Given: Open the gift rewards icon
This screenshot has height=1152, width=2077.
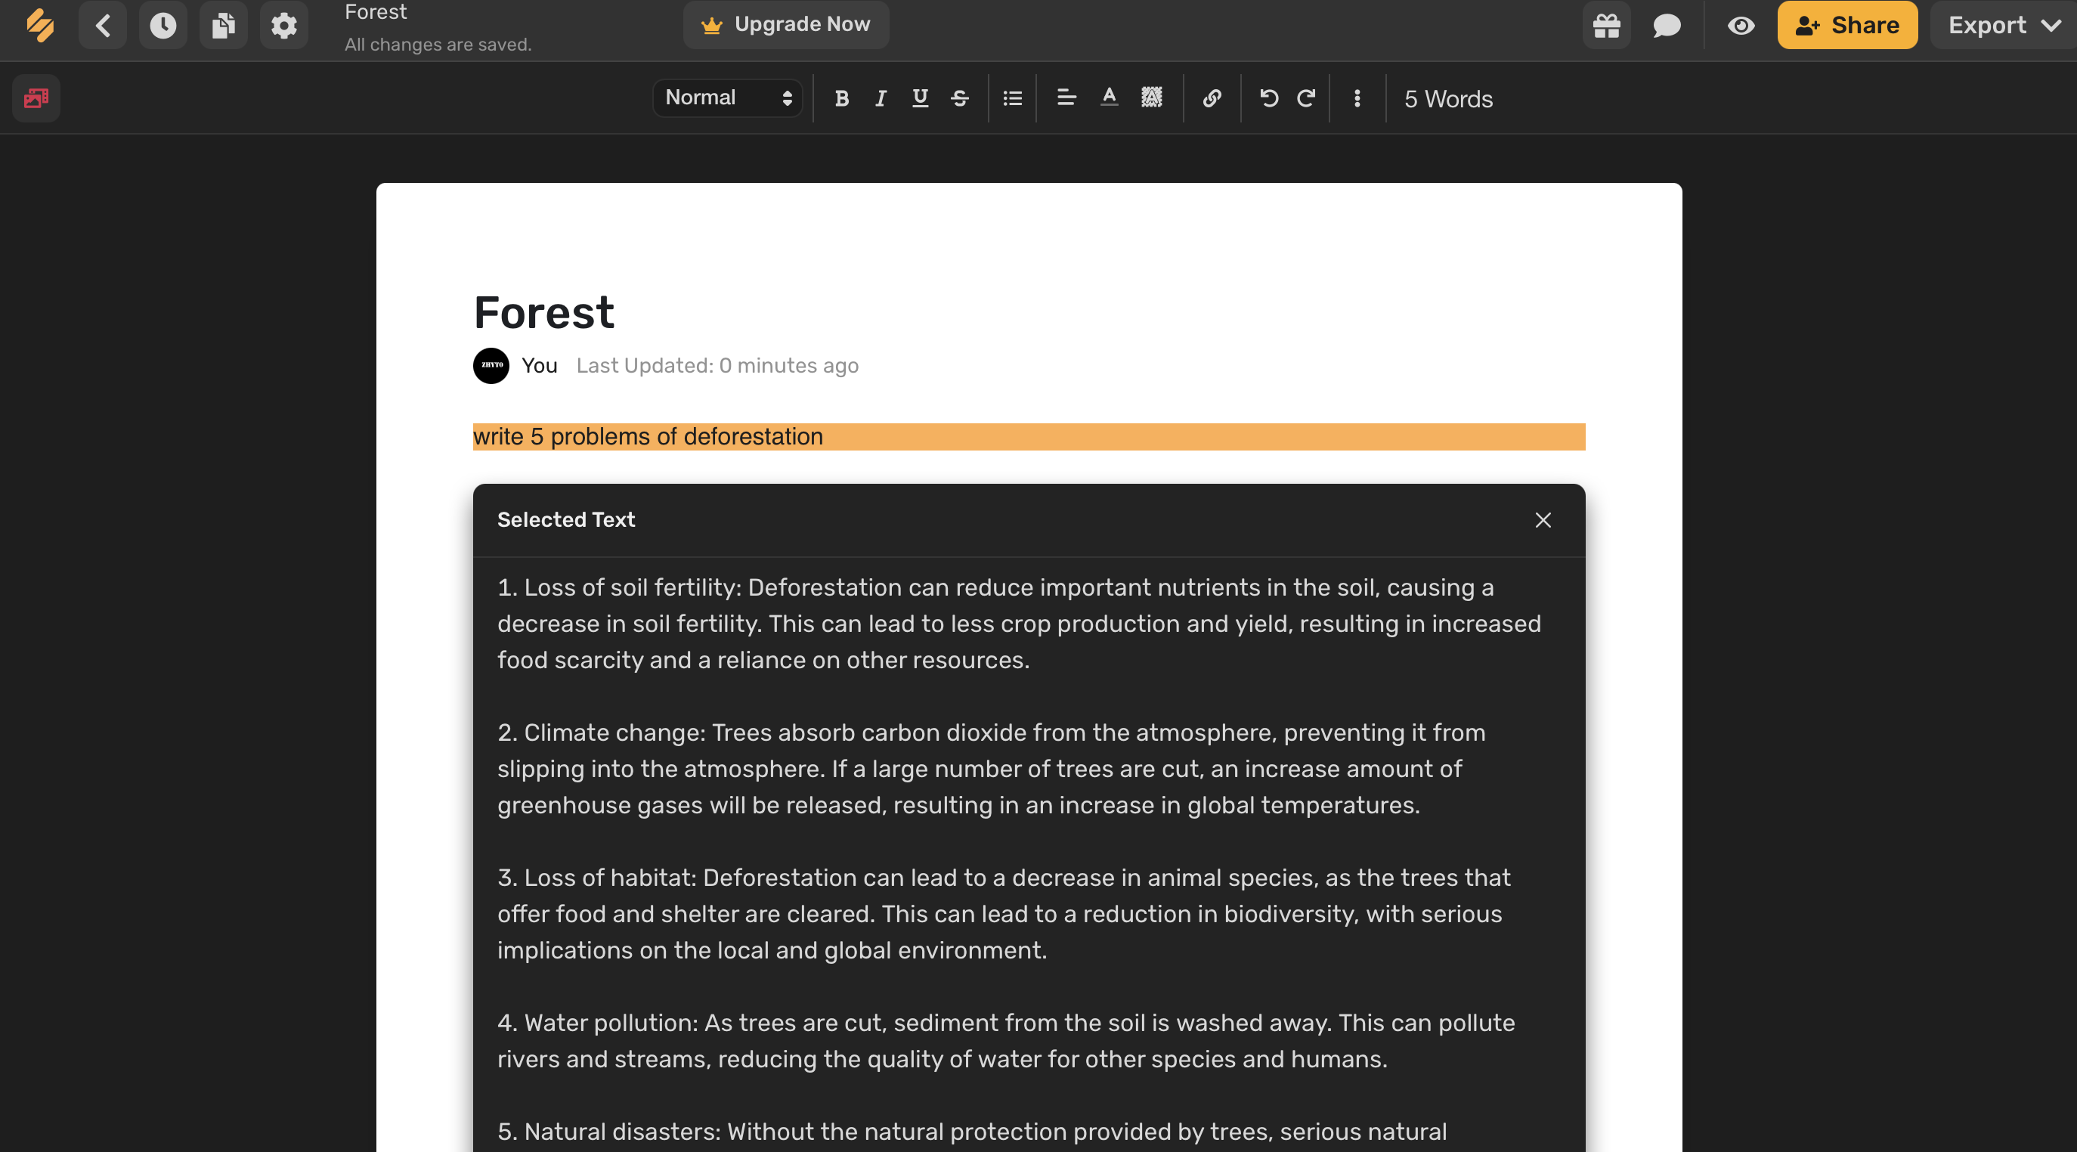Looking at the screenshot, I should point(1605,25).
